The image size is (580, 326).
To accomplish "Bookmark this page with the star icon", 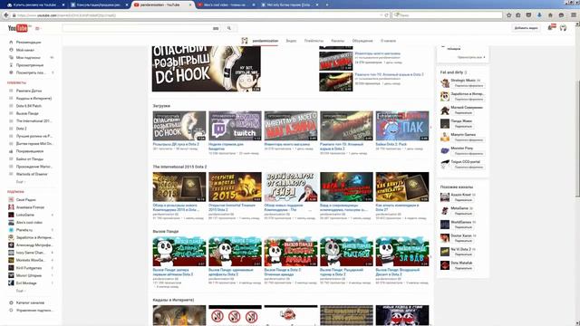I will coord(509,15).
